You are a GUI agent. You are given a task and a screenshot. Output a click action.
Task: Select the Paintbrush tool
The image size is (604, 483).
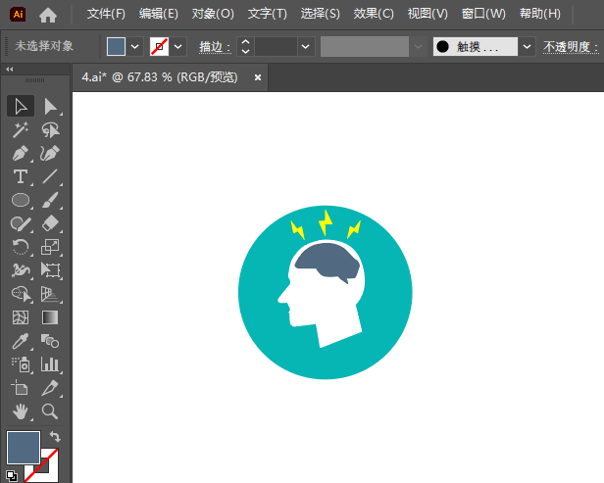(50, 200)
